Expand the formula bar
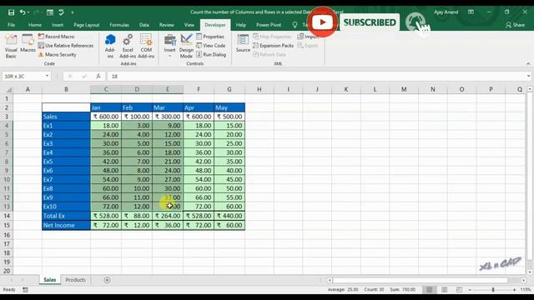534x300 pixels. tap(528, 76)
